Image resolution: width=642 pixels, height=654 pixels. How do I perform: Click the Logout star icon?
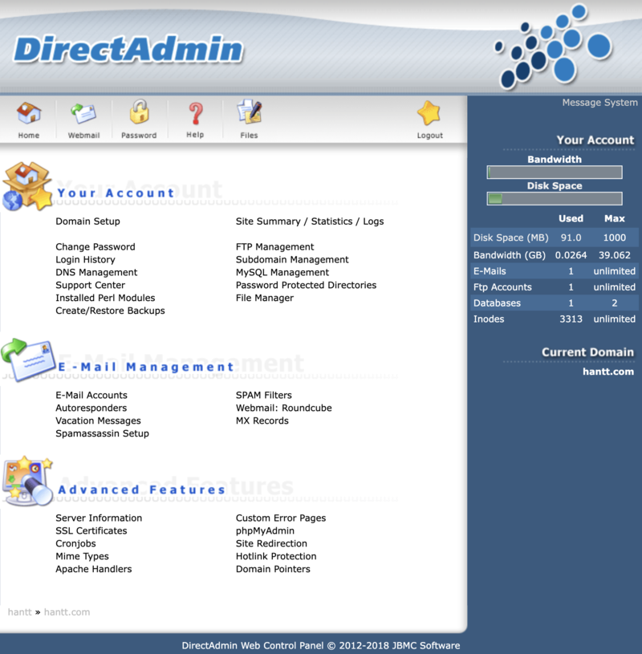(x=429, y=113)
